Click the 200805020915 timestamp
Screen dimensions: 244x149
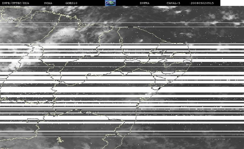click(x=202, y=3)
